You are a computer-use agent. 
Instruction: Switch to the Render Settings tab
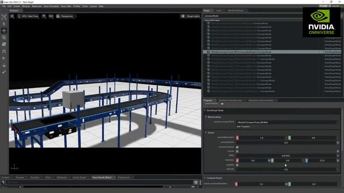(236, 11)
